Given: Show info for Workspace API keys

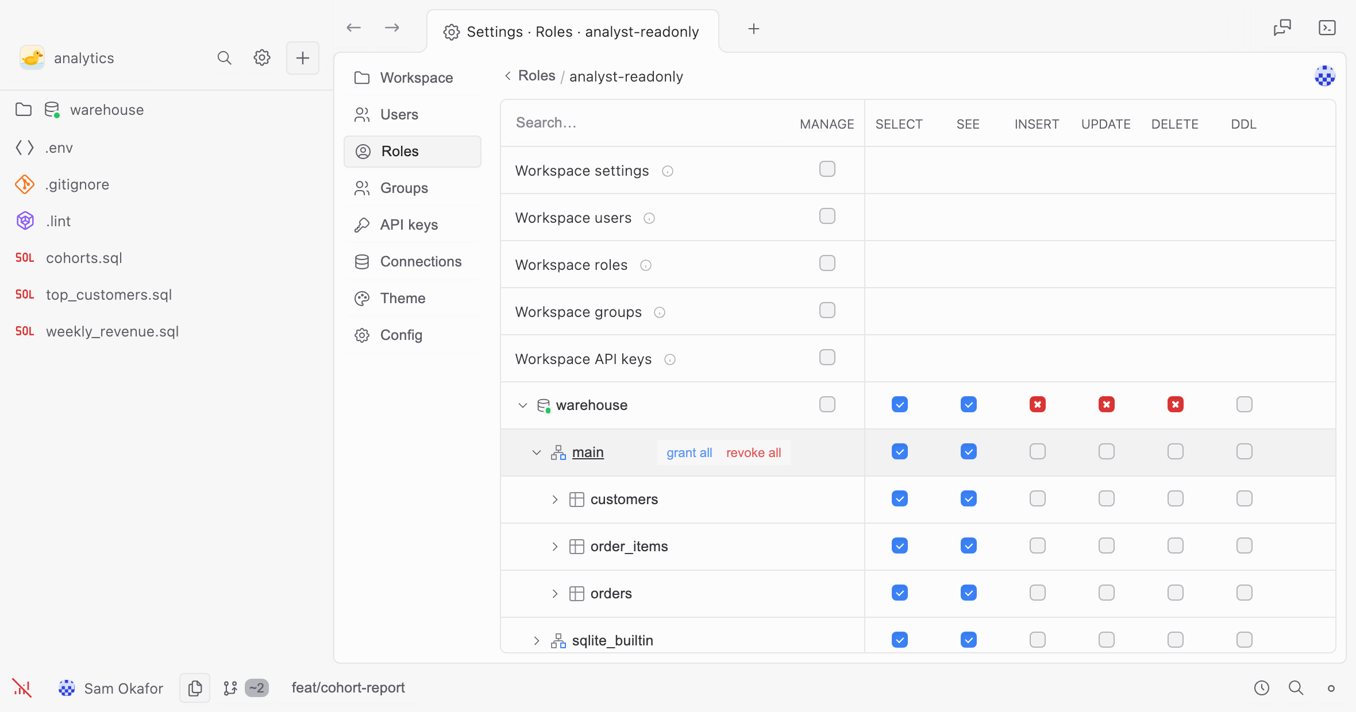Looking at the screenshot, I should click(670, 359).
